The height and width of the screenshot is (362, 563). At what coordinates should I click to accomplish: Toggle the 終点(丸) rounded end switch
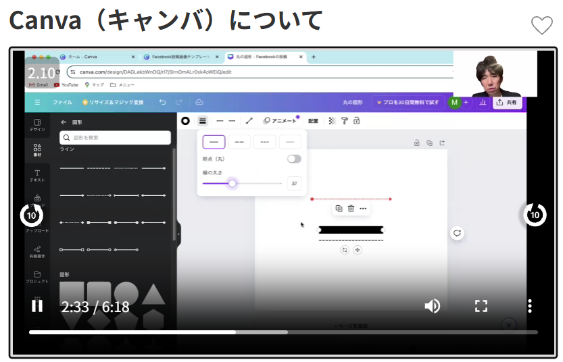(x=294, y=159)
